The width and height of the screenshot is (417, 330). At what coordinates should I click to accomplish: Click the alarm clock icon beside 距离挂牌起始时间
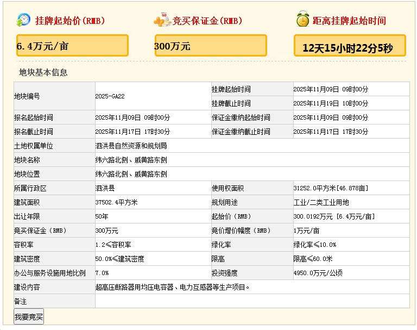tap(302, 20)
